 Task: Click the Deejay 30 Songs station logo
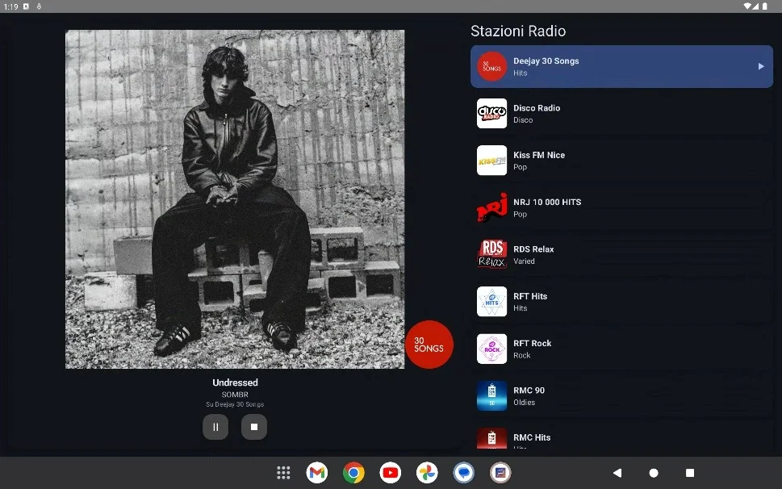pyautogui.click(x=491, y=67)
